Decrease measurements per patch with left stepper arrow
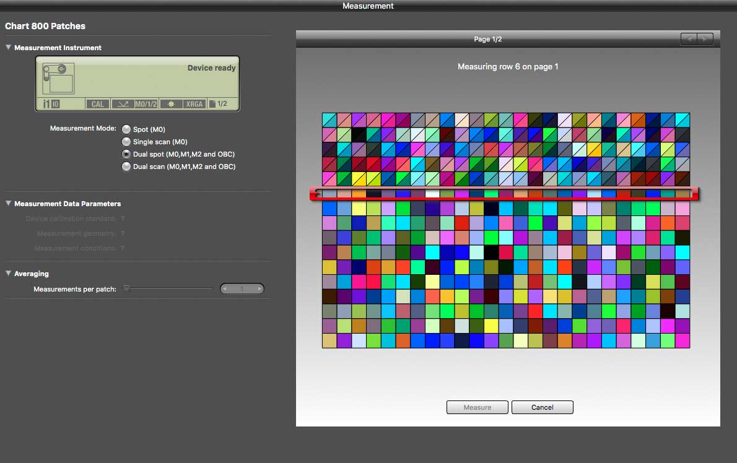 (225, 289)
